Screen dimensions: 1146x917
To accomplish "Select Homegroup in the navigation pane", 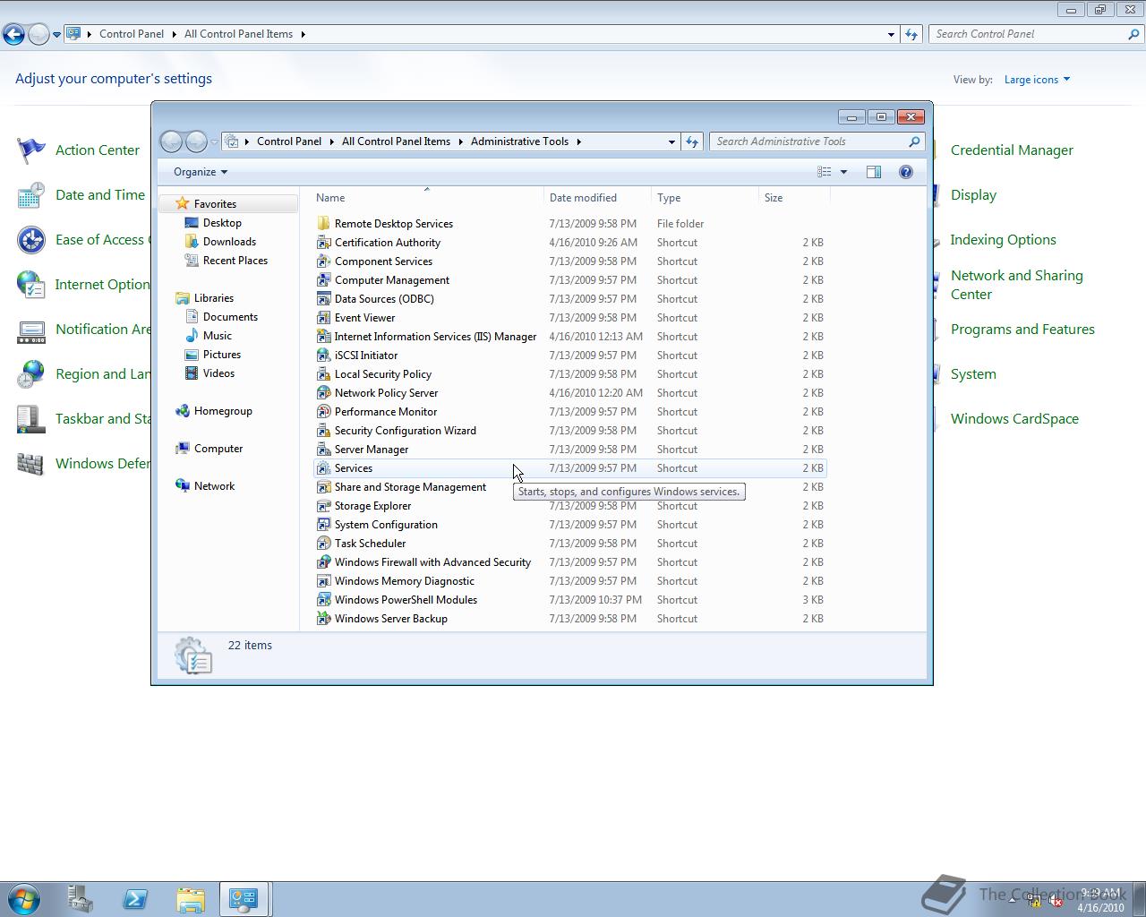I will click(x=223, y=411).
